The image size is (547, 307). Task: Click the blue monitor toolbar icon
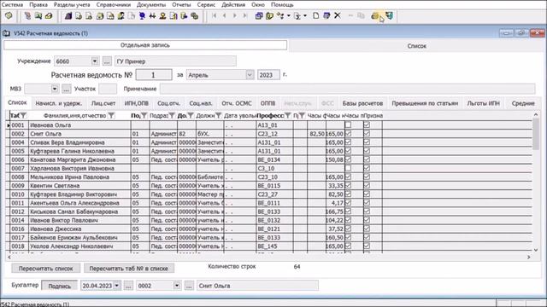click(x=142, y=16)
